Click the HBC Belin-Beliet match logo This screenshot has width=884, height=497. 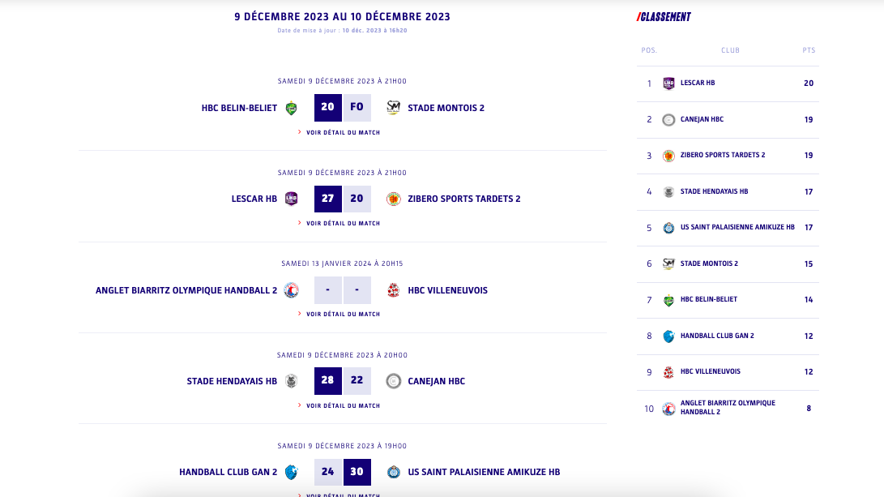click(292, 108)
